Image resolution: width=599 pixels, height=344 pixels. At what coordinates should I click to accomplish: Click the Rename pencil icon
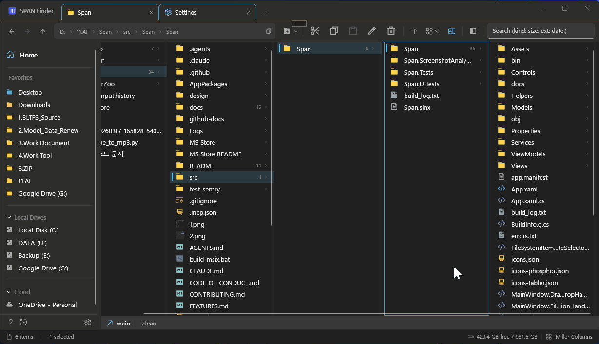coord(372,31)
